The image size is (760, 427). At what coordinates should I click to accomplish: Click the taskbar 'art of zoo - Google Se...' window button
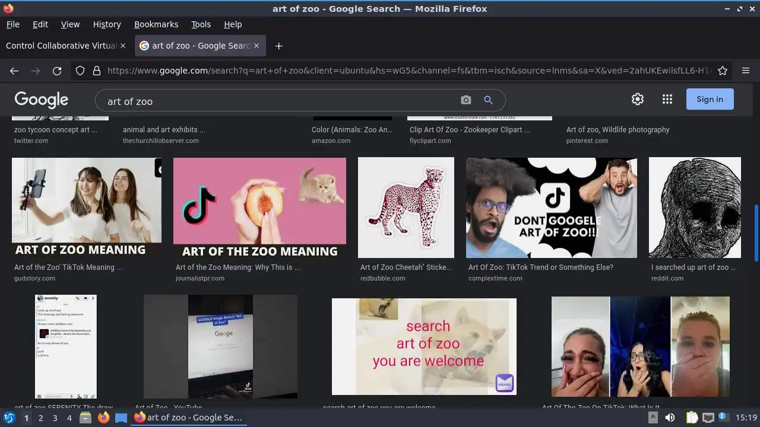[189, 418]
